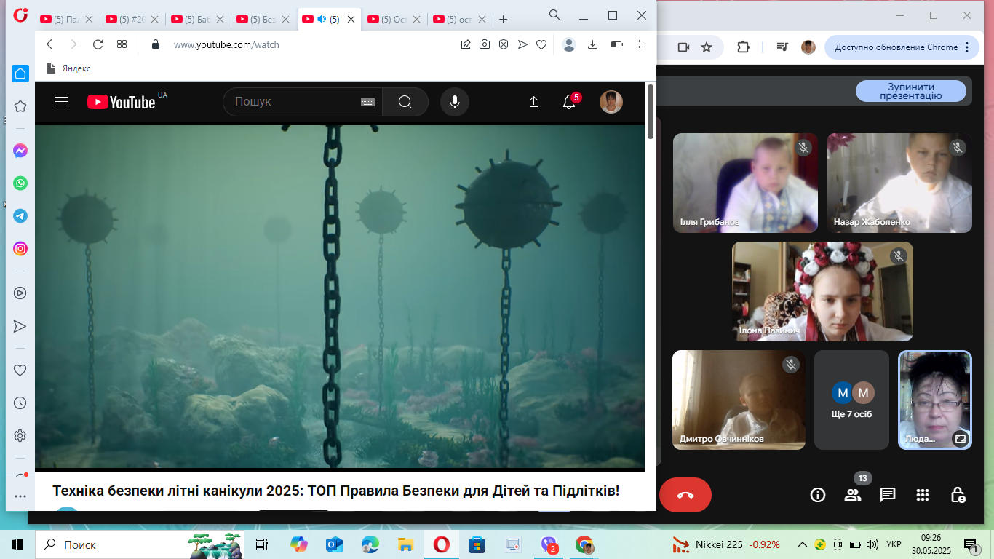Open Opera tab search magnifier
This screenshot has width=994, height=559.
coord(554,15)
